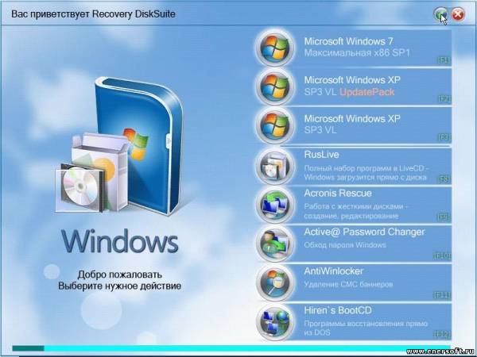Click the [F11] hotkey label on the AntiWinlocker row
Viewport: 477px width, 357px height.
pyautogui.click(x=442, y=295)
